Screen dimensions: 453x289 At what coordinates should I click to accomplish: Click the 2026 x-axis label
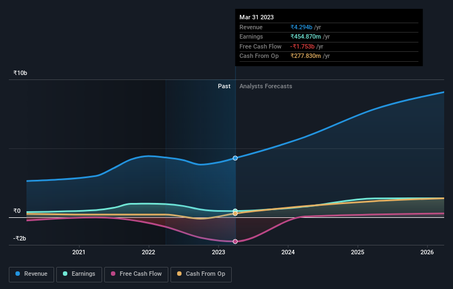427,252
